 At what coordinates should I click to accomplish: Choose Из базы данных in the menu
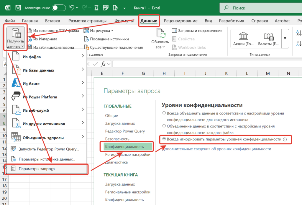click(x=47, y=70)
